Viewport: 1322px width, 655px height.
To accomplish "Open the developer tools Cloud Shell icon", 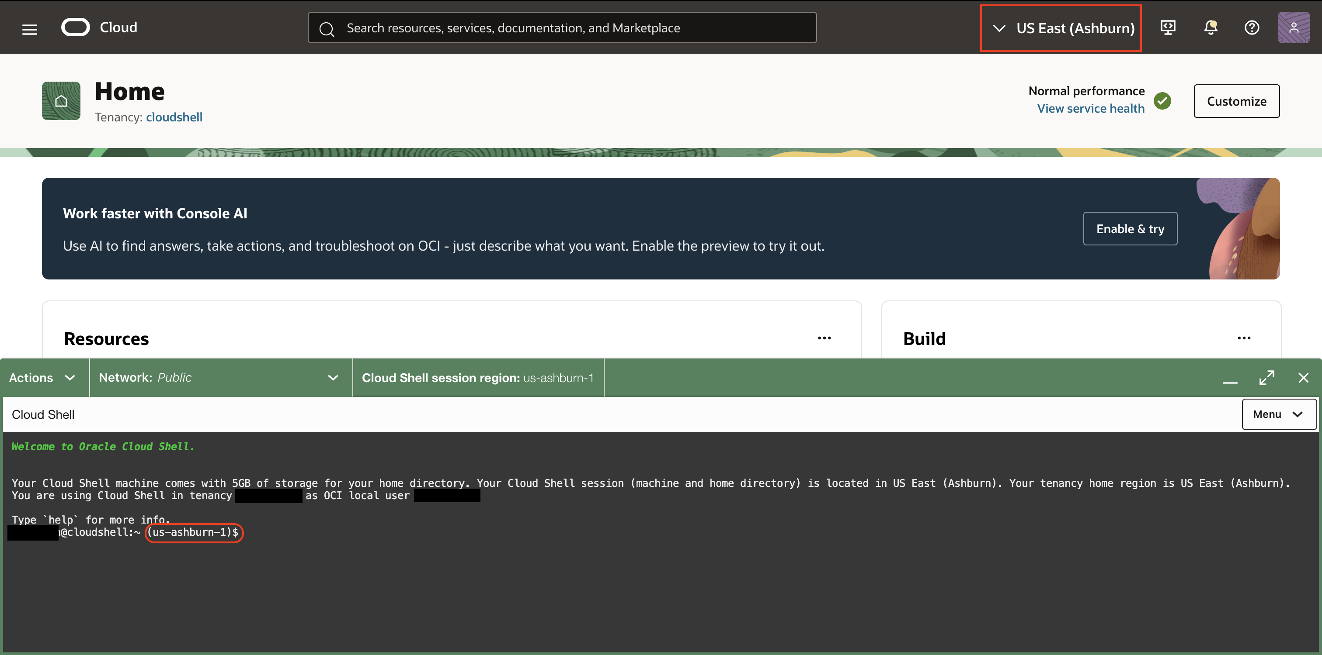I will [x=1168, y=27].
